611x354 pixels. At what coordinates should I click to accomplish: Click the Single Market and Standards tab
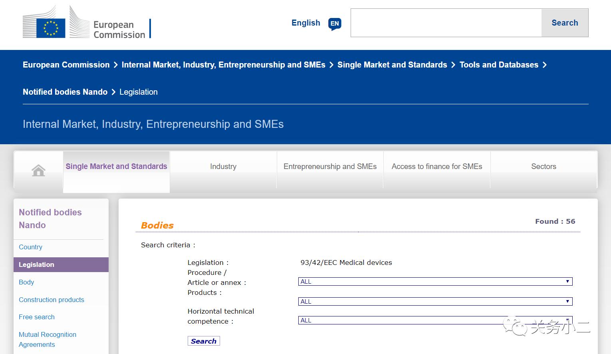click(x=116, y=167)
